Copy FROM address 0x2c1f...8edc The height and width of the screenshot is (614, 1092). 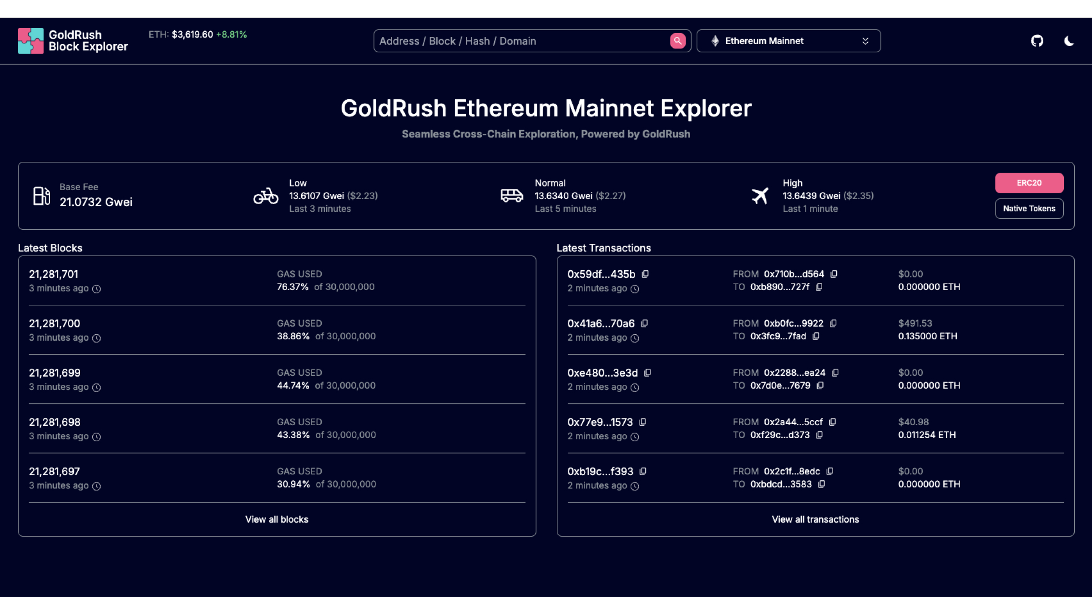click(829, 471)
